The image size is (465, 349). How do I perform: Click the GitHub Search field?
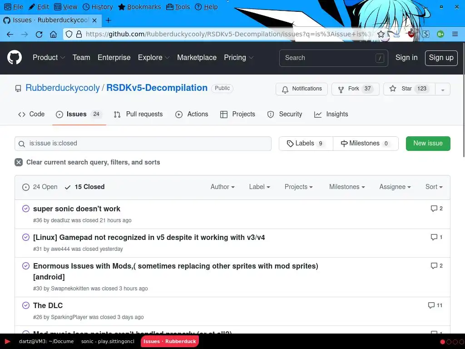click(333, 58)
